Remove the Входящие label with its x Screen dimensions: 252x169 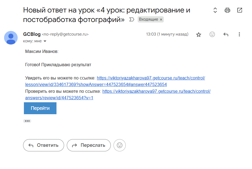pos(160,19)
